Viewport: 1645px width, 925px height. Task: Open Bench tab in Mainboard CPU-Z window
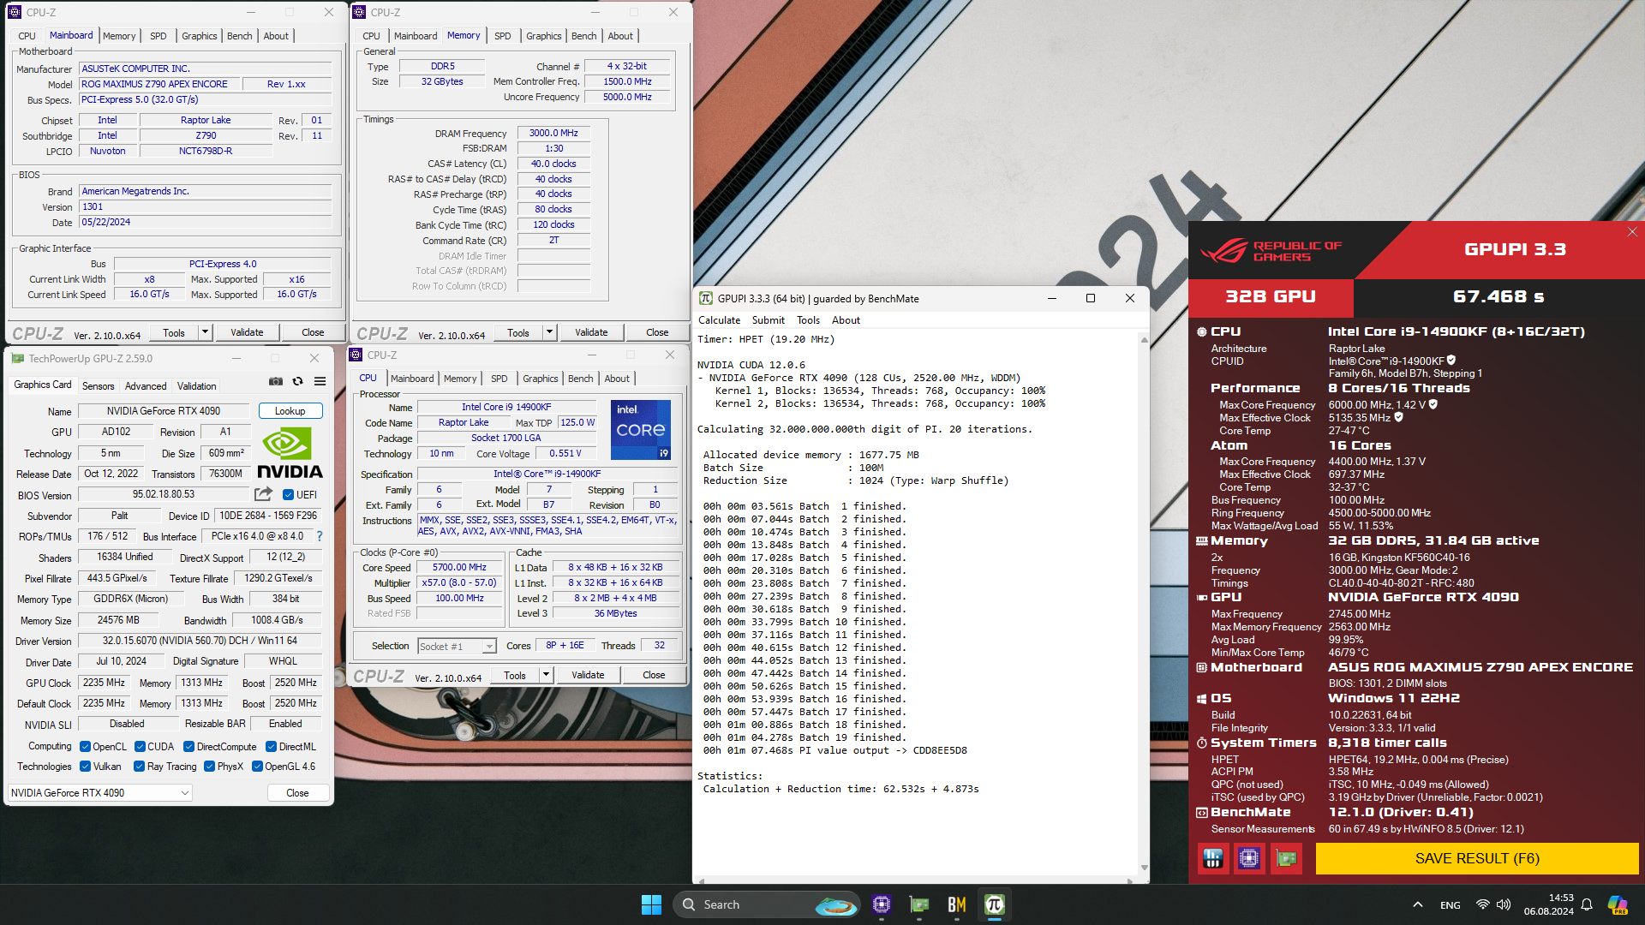pyautogui.click(x=239, y=36)
